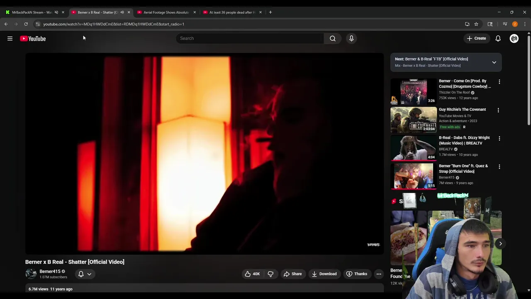Image resolution: width=531 pixels, height=299 pixels.
Task: Open Guy Ritchie's The Covenant title
Action: click(462, 110)
